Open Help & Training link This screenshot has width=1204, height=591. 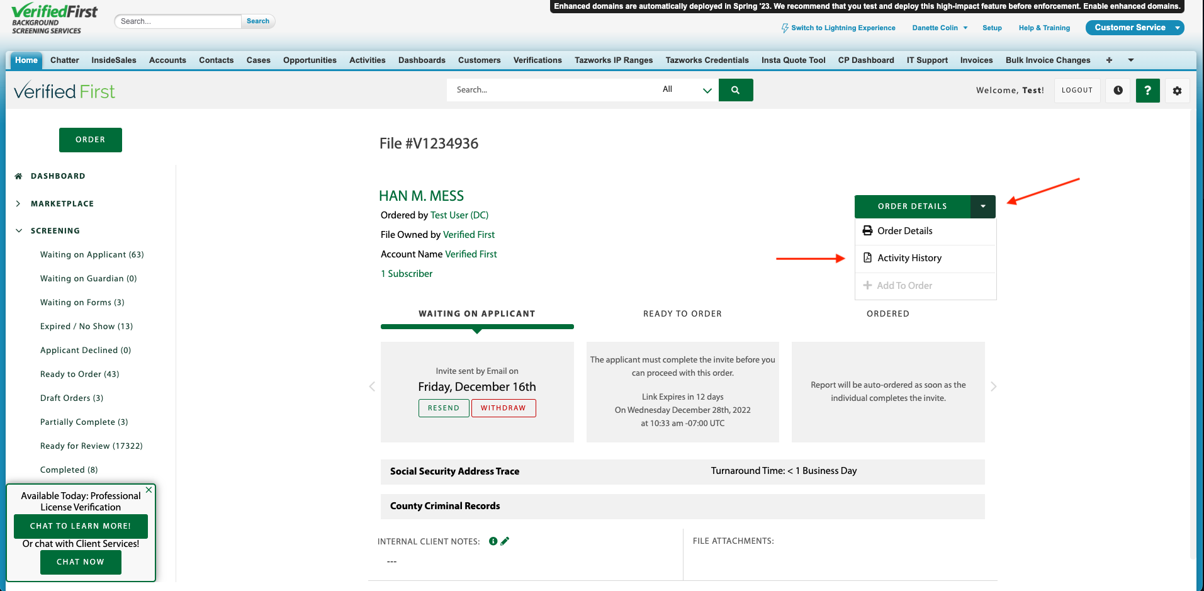(x=1044, y=28)
